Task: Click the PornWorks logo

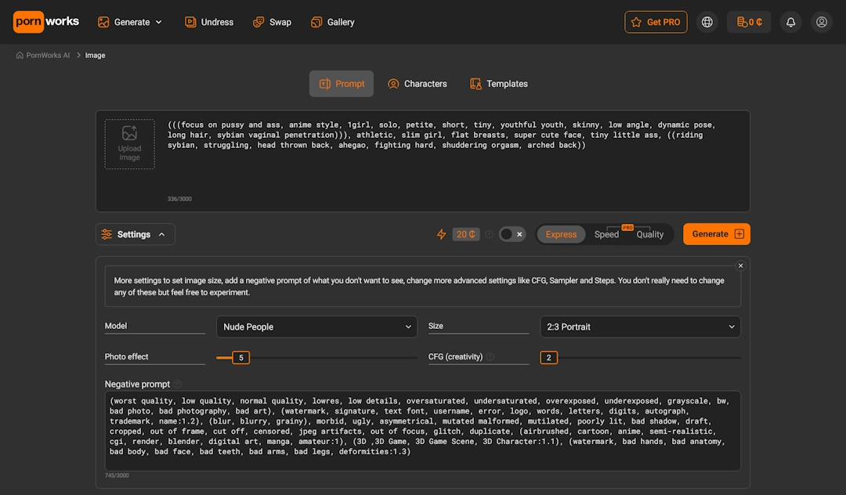Action: 45,22
